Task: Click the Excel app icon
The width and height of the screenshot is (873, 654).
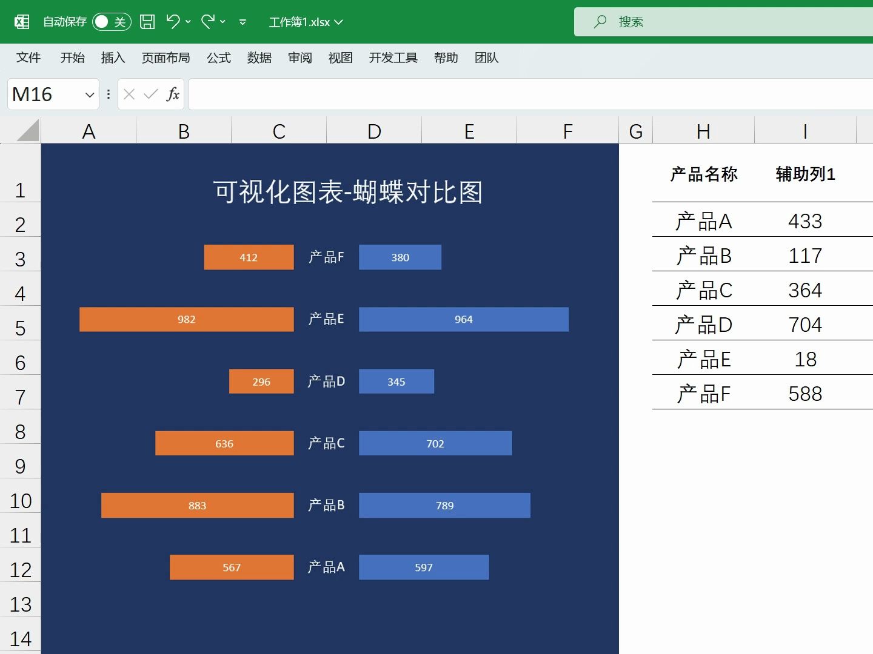Action: pyautogui.click(x=22, y=22)
